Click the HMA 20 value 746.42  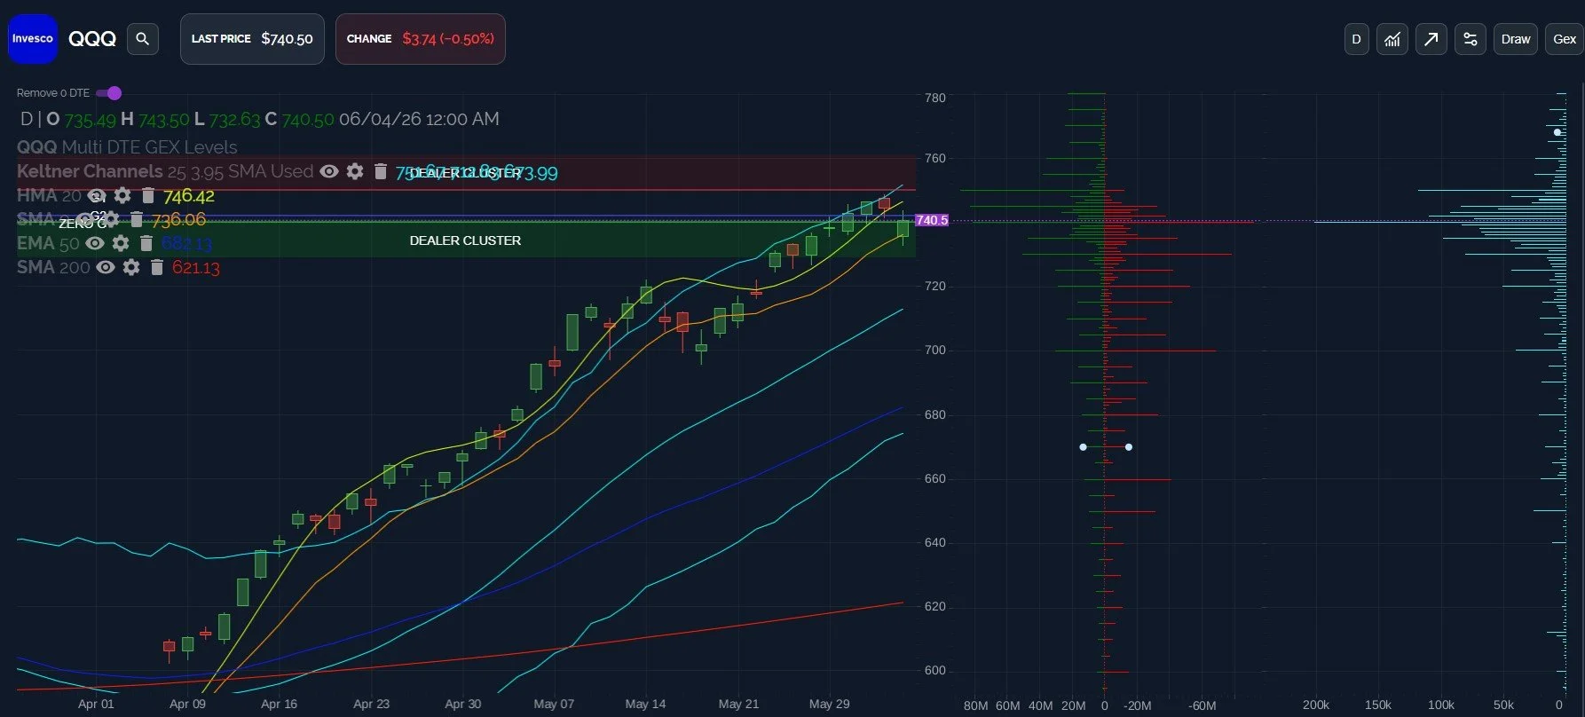(189, 195)
